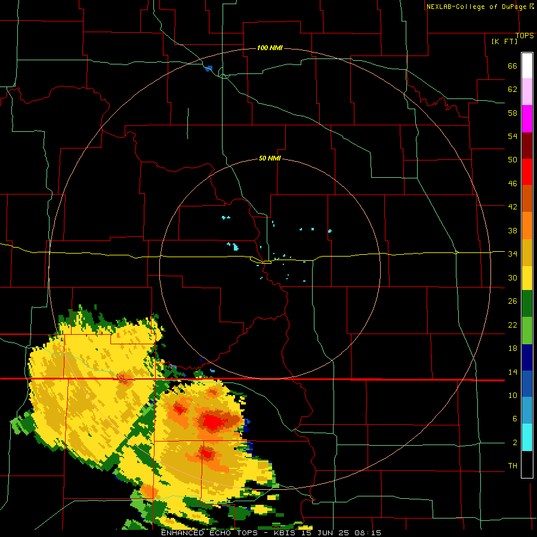Click the magenta legend swatch

[527, 119]
